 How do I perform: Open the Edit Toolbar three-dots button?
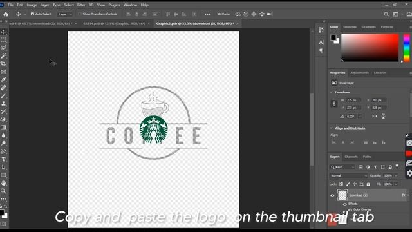3,199
